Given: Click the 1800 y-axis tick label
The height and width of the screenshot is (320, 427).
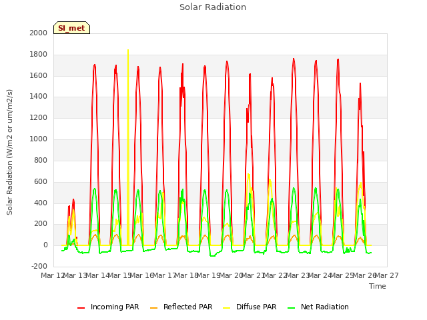Looking at the screenshot, I should click(x=39, y=55).
